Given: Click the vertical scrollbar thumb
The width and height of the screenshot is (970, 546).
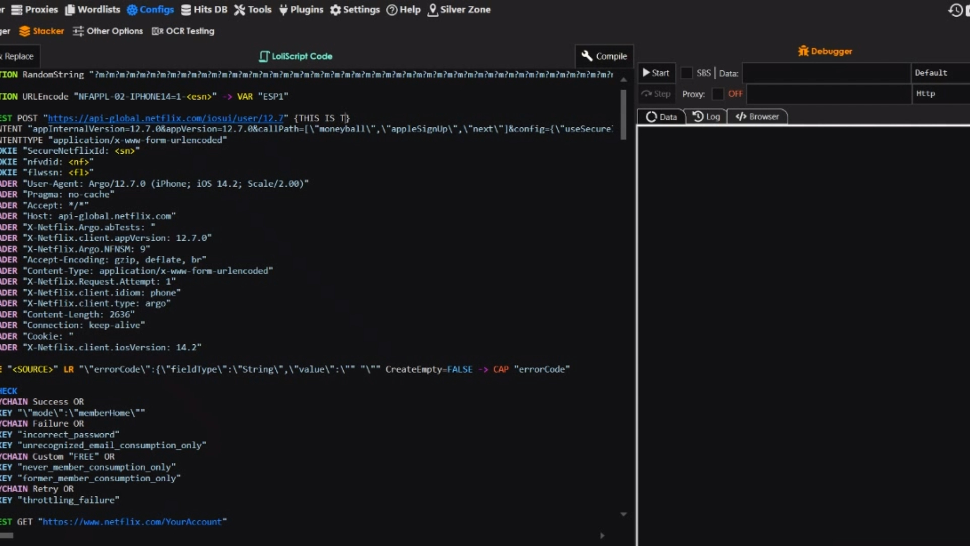Looking at the screenshot, I should pyautogui.click(x=624, y=114).
